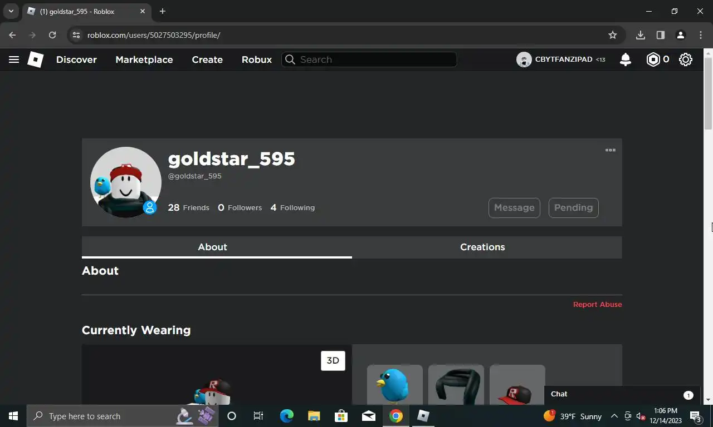Screen dimensions: 713x427
Task: Click the search magnifier icon
Action: click(290, 59)
